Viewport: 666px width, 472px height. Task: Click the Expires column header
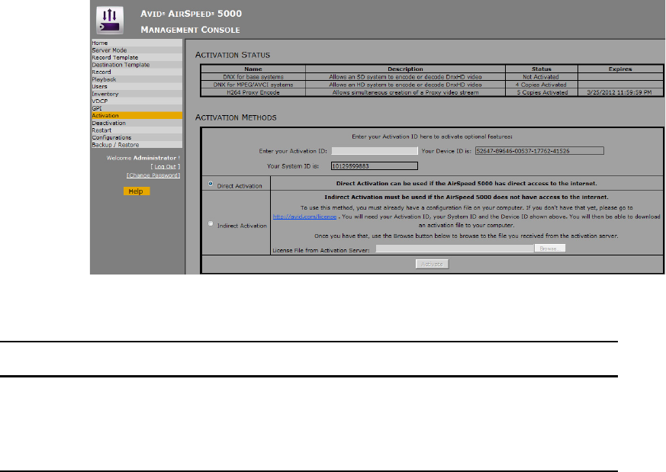click(x=620, y=69)
